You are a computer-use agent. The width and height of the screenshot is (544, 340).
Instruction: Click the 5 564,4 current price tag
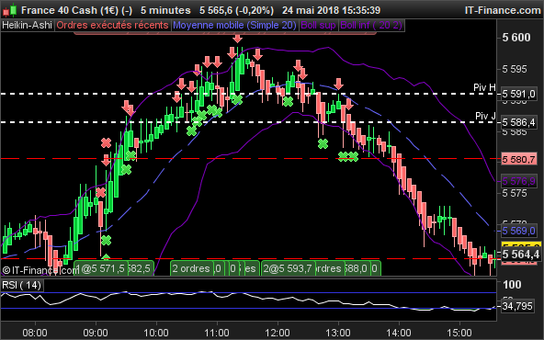point(521,255)
